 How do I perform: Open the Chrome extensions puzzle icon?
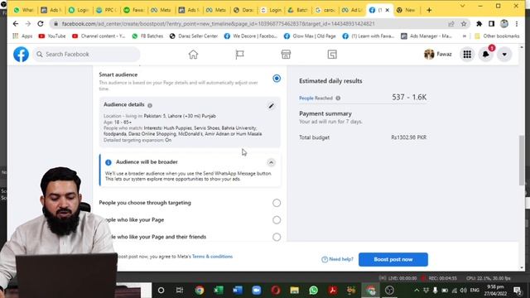pos(479,24)
